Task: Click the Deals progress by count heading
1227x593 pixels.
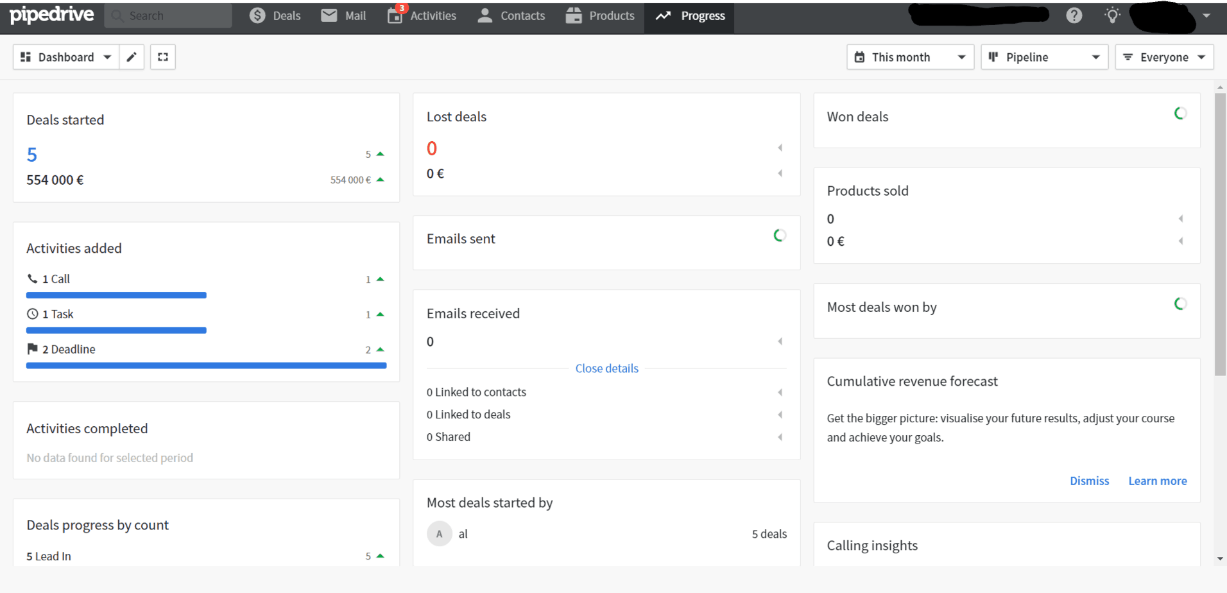Action: [98, 525]
